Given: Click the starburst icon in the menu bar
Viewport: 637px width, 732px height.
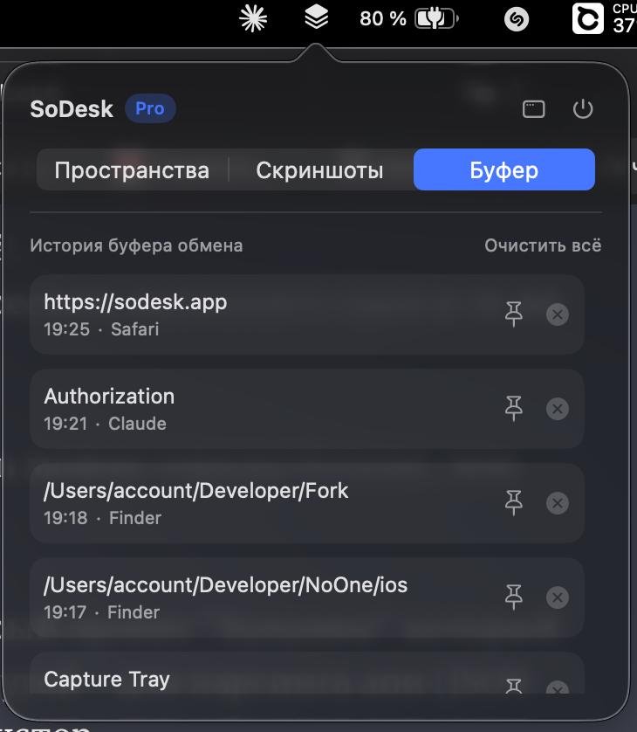Looking at the screenshot, I should tap(253, 18).
